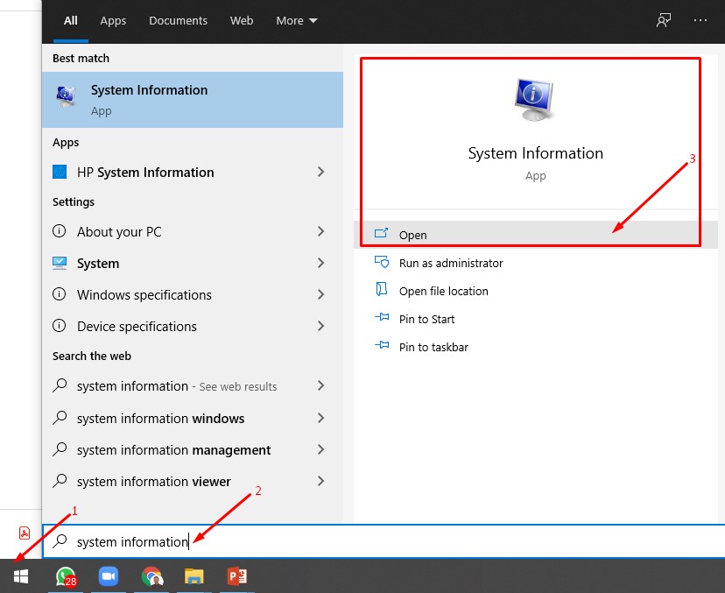Viewport: 725px width, 593px height.
Task: Open WhatsApp from the taskbar
Action: pyautogui.click(x=66, y=576)
